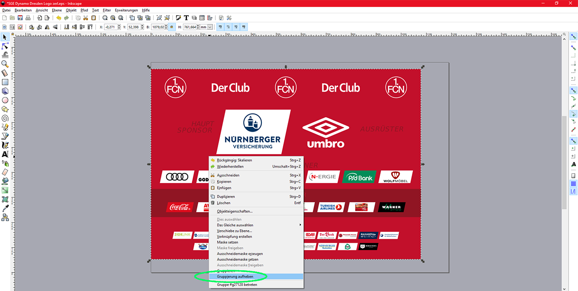The width and height of the screenshot is (578, 291).
Task: Choose the Spiral tool
Action: [x=5, y=118]
